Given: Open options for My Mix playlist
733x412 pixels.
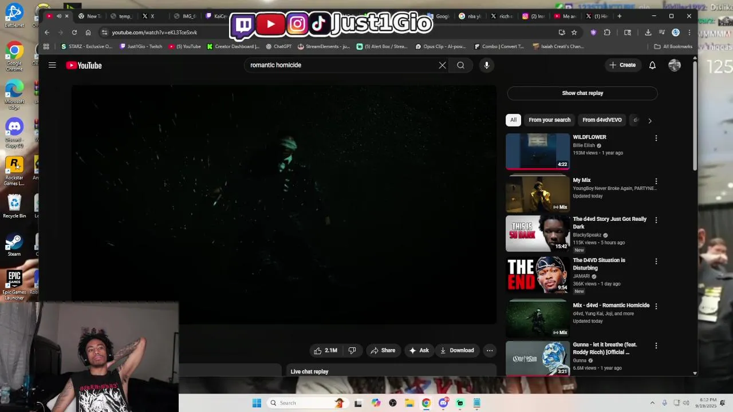Looking at the screenshot, I should click(x=656, y=181).
